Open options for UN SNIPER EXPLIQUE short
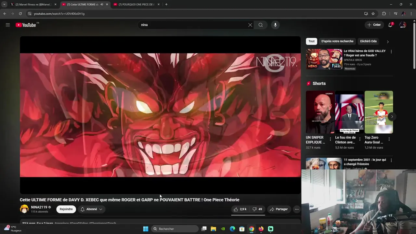416x234 pixels. click(331, 139)
